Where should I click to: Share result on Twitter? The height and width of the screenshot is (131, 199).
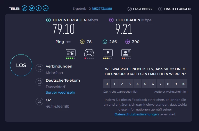32,8
